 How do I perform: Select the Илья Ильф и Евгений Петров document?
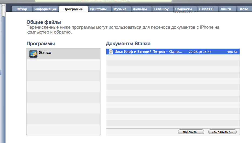[x=148, y=51]
